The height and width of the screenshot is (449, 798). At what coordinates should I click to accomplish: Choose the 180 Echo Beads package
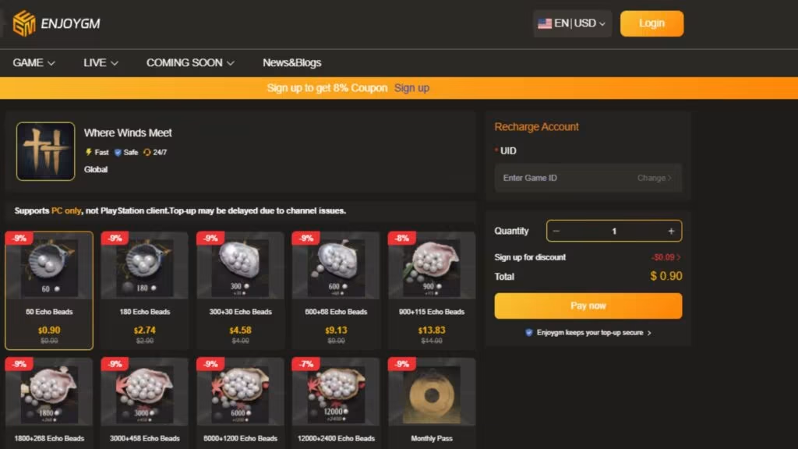[x=144, y=290]
